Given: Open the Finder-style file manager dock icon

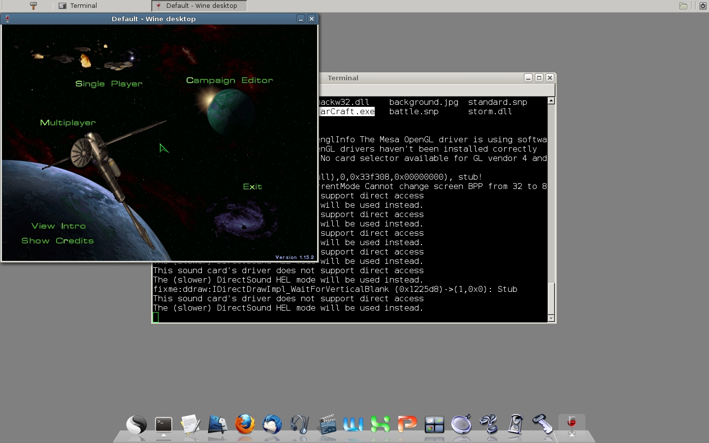Looking at the screenshot, I should coord(218,424).
